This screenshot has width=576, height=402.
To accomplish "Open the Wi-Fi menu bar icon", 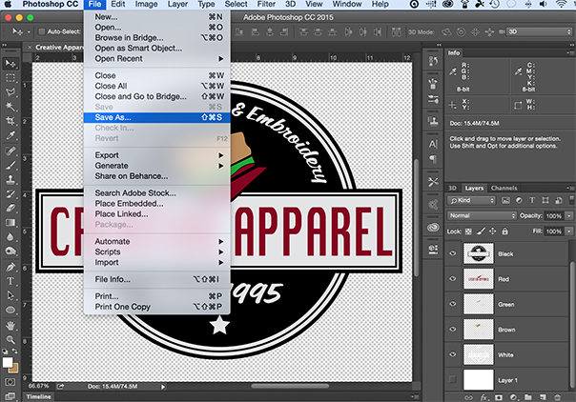I will click(x=562, y=5).
